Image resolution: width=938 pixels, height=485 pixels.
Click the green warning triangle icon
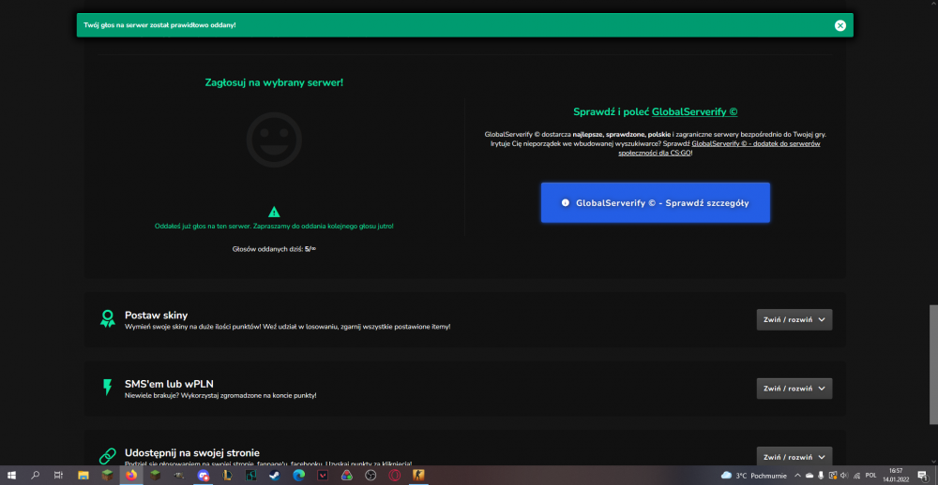click(x=274, y=212)
